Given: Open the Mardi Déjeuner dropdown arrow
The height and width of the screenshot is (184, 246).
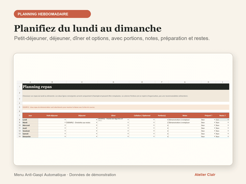Looking at the screenshot, I should tap(97, 122).
